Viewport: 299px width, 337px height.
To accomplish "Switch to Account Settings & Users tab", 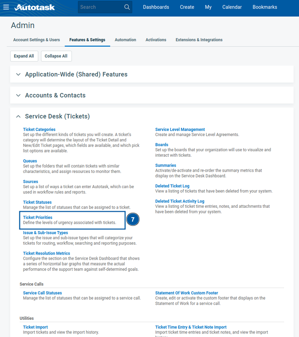I will (x=37, y=40).
